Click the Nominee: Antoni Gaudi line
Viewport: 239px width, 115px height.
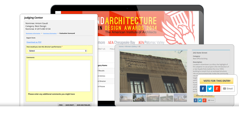(x=37, y=23)
